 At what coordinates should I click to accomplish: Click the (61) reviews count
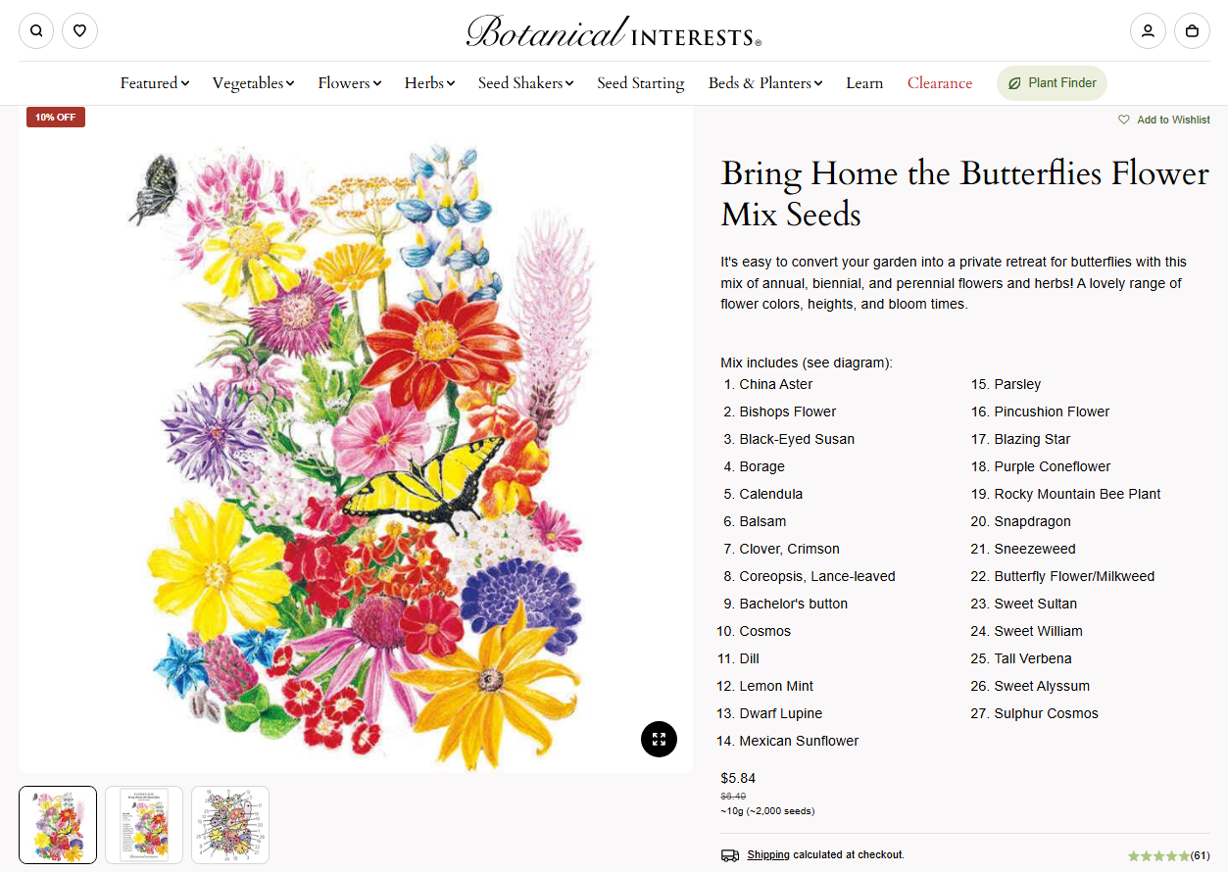[x=1200, y=856]
